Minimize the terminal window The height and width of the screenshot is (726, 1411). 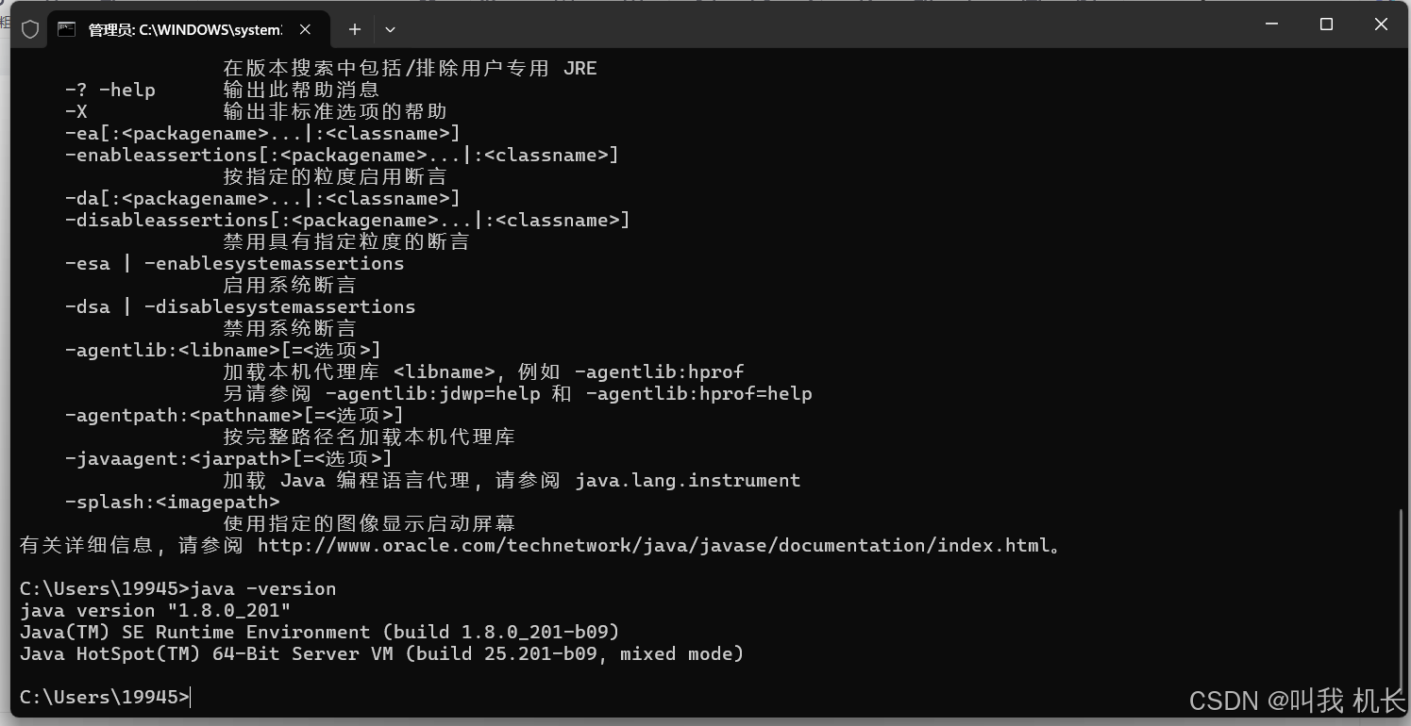coord(1271,25)
